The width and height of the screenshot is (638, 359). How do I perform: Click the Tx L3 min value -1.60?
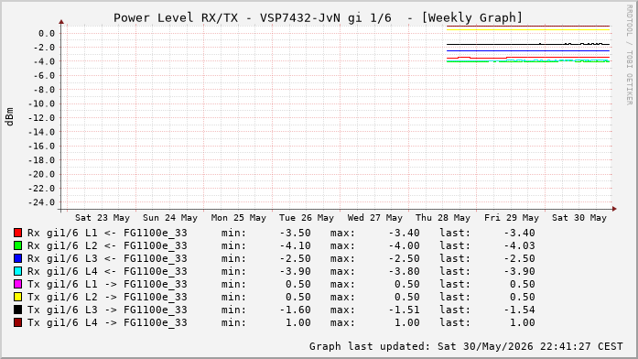[x=296, y=310]
